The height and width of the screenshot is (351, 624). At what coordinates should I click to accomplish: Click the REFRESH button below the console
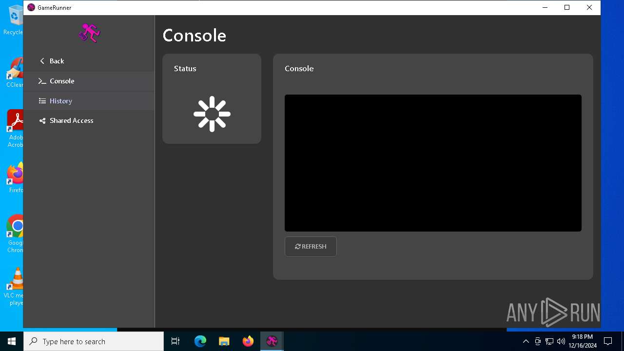[311, 246]
